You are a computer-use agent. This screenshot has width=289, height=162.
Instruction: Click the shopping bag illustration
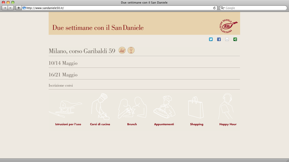pyautogui.click(x=196, y=108)
